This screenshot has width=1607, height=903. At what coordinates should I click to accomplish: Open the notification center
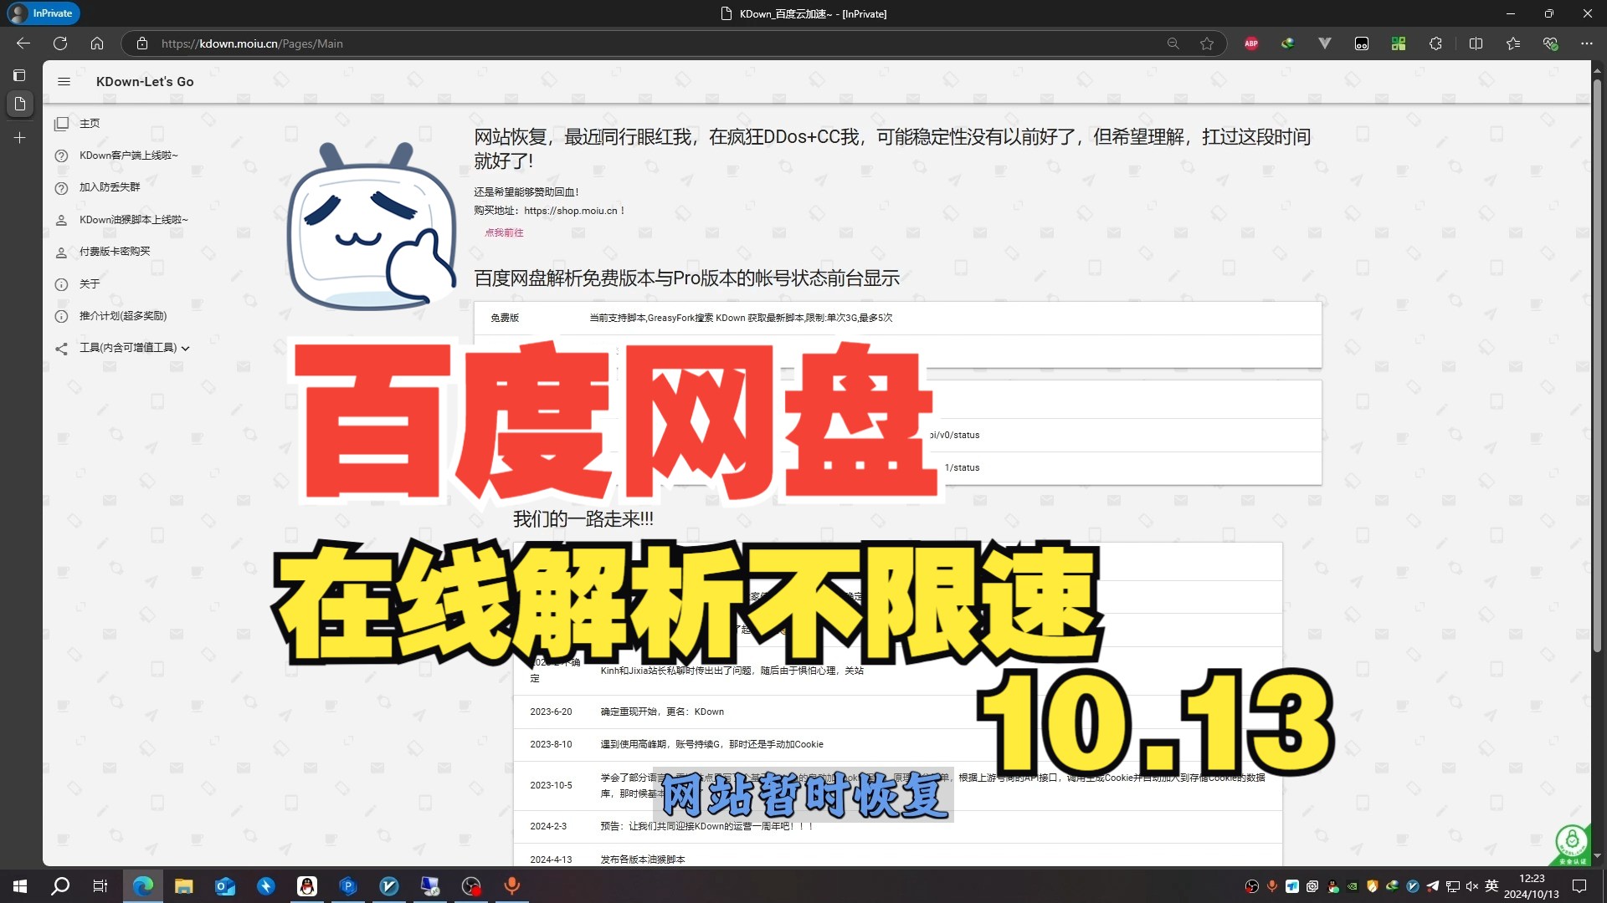(1579, 886)
